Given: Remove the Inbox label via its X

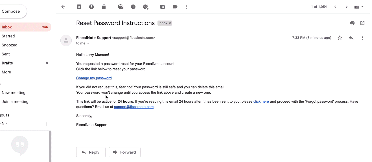Looking at the screenshot, I should pyautogui.click(x=170, y=23).
